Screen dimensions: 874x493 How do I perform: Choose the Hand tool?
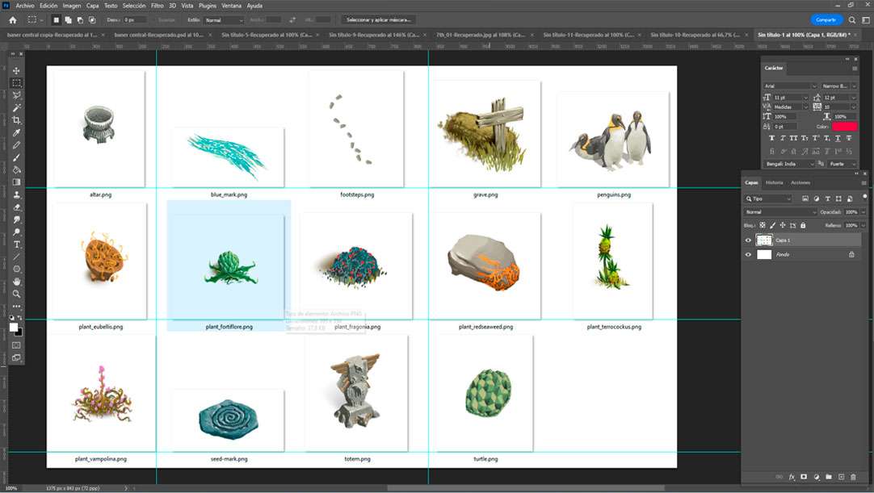pos(16,282)
